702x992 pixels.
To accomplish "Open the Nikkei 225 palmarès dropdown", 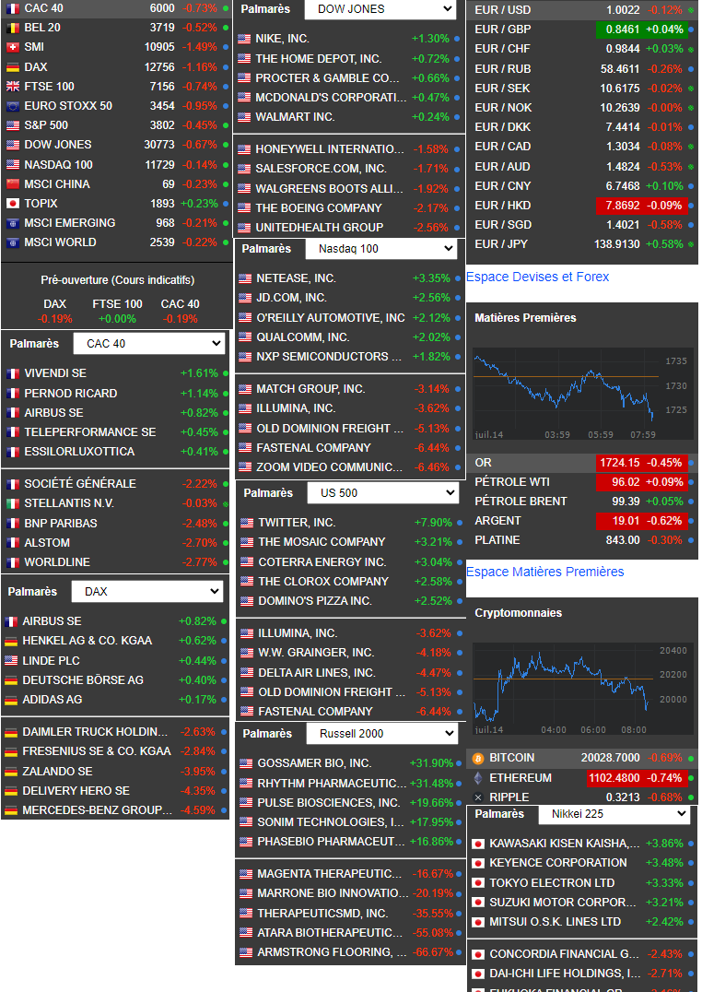I will click(614, 814).
